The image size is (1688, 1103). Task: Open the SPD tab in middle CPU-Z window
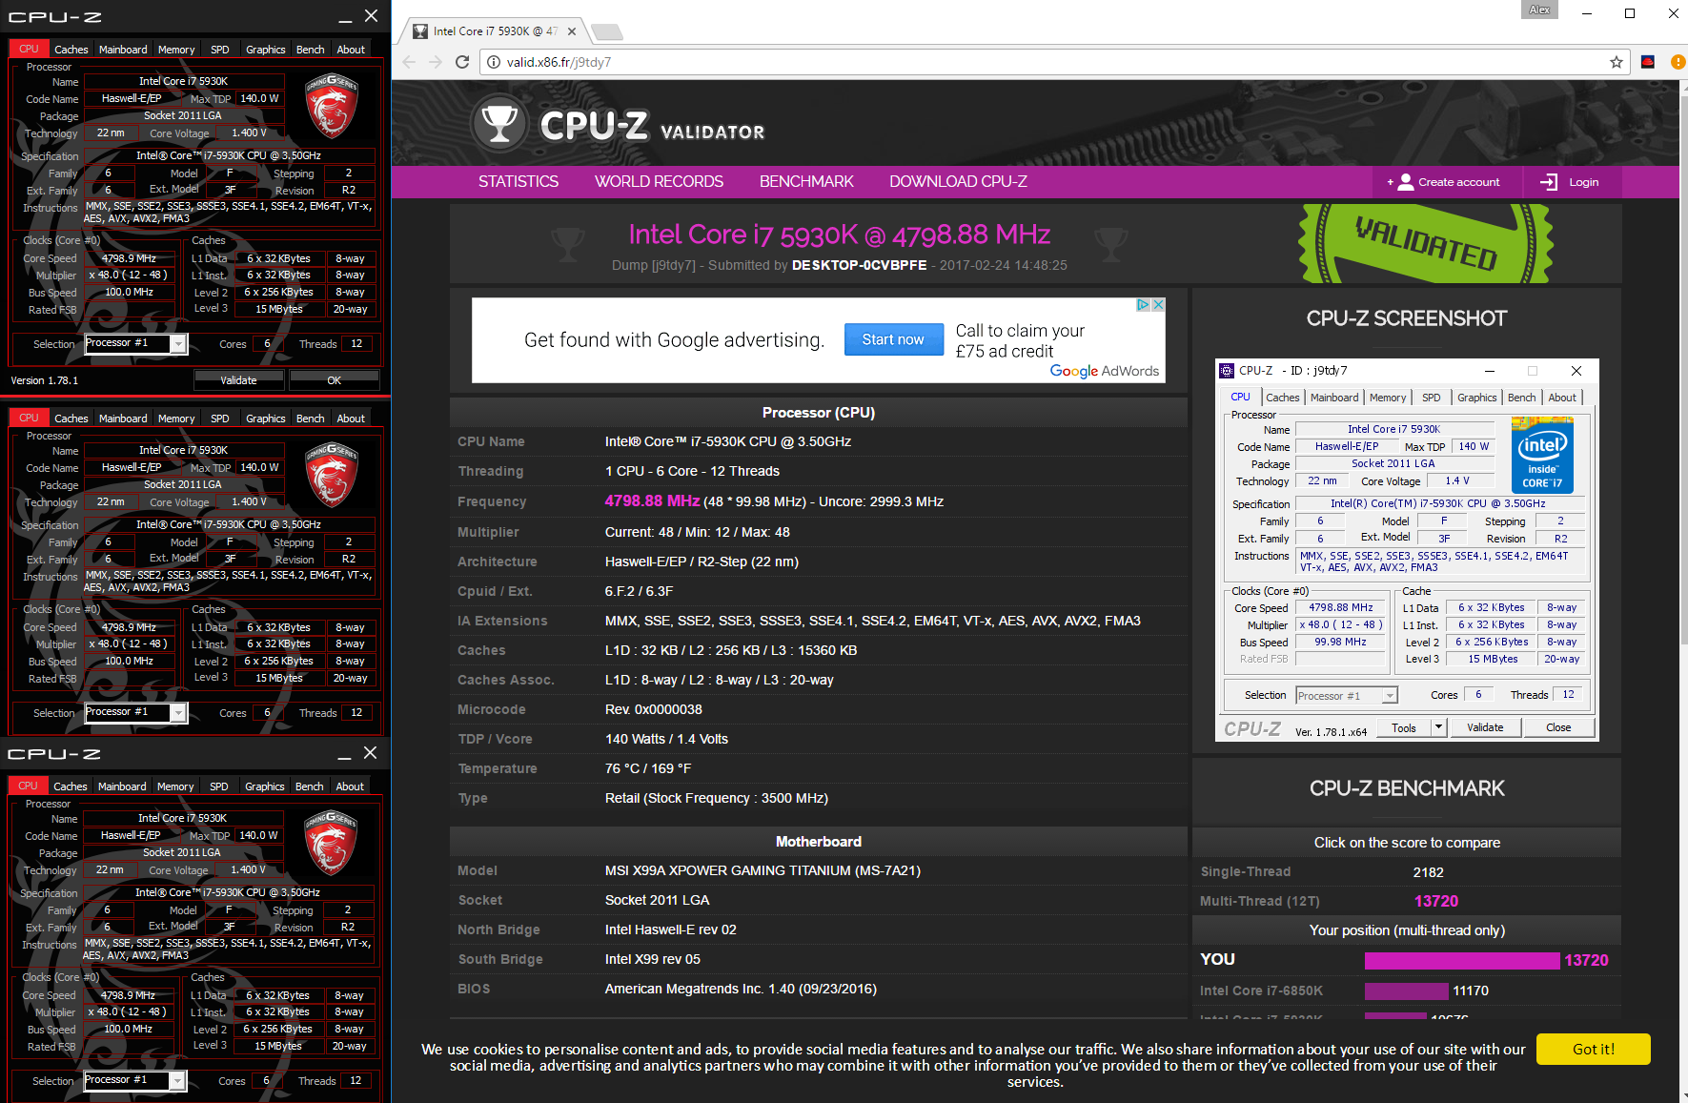pyautogui.click(x=220, y=419)
